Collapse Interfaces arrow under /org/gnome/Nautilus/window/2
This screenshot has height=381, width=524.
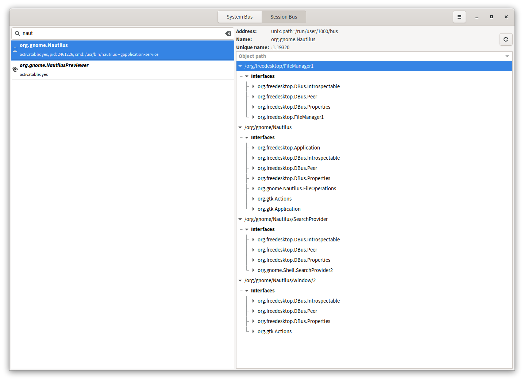pos(247,291)
